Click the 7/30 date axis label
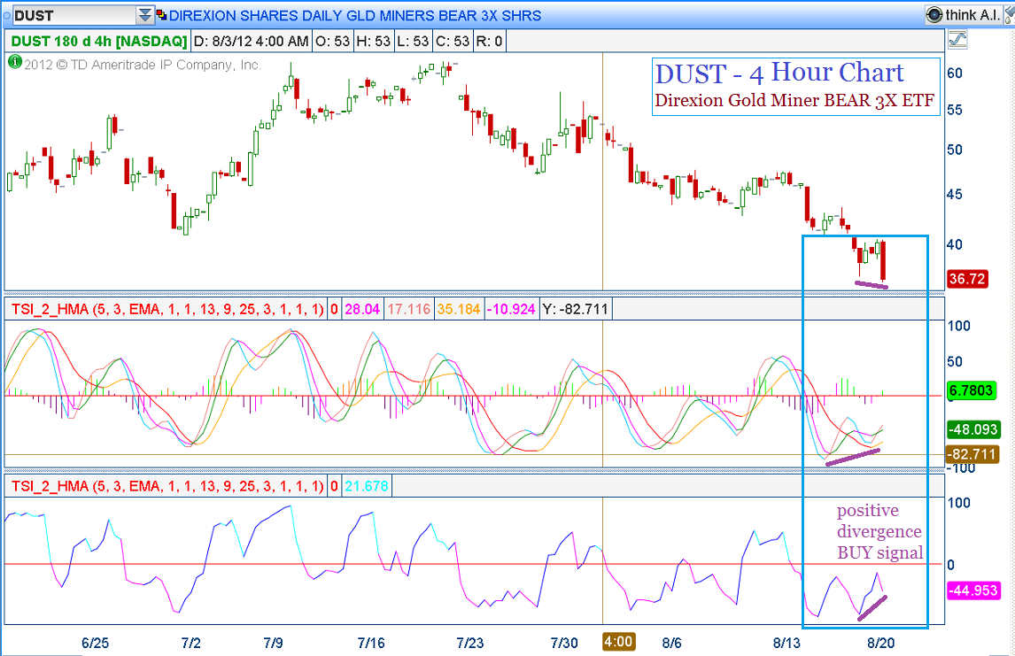This screenshot has height=656, width=1015. (564, 643)
